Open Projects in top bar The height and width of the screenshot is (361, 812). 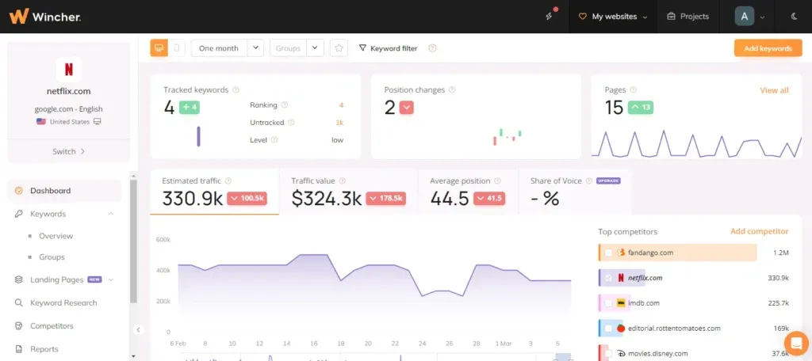(688, 17)
